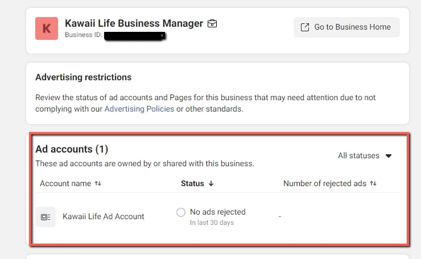The height and width of the screenshot is (259, 421).
Task: Select the No ads rejected status circle
Action: [181, 212]
